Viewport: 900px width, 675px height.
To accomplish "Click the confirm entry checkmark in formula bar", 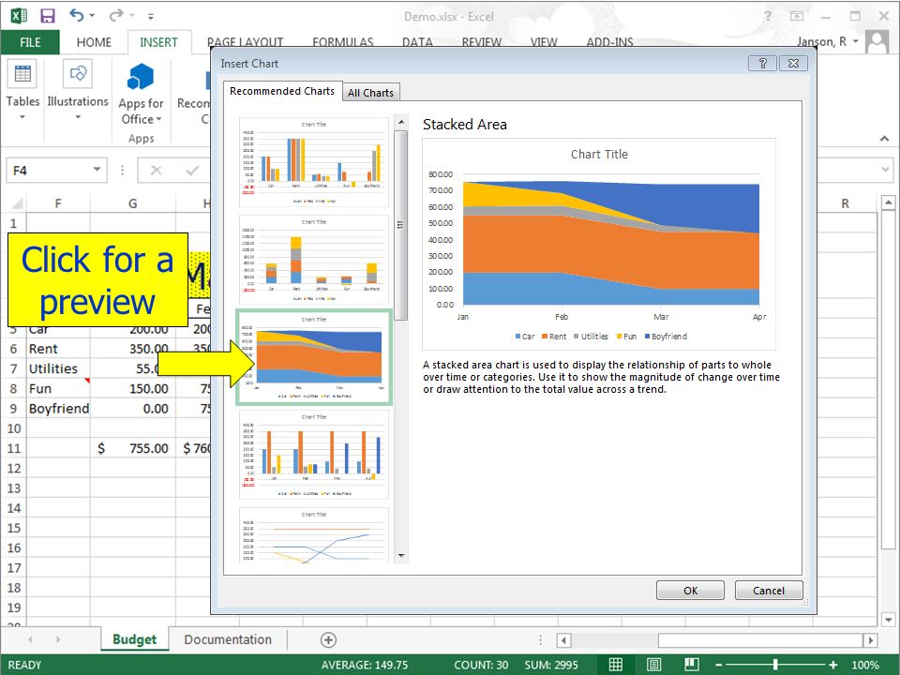I will coord(193,171).
